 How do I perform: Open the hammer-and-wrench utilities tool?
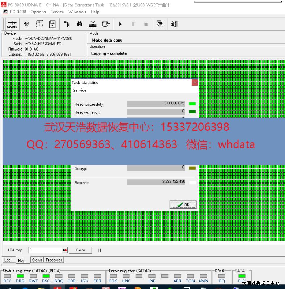click(26, 24)
